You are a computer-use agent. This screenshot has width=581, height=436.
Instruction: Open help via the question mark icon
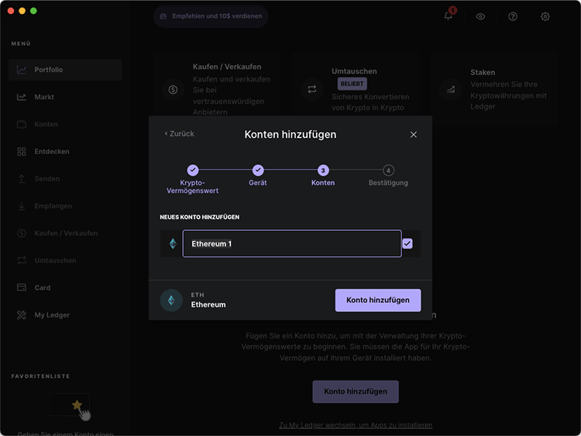[x=513, y=16]
